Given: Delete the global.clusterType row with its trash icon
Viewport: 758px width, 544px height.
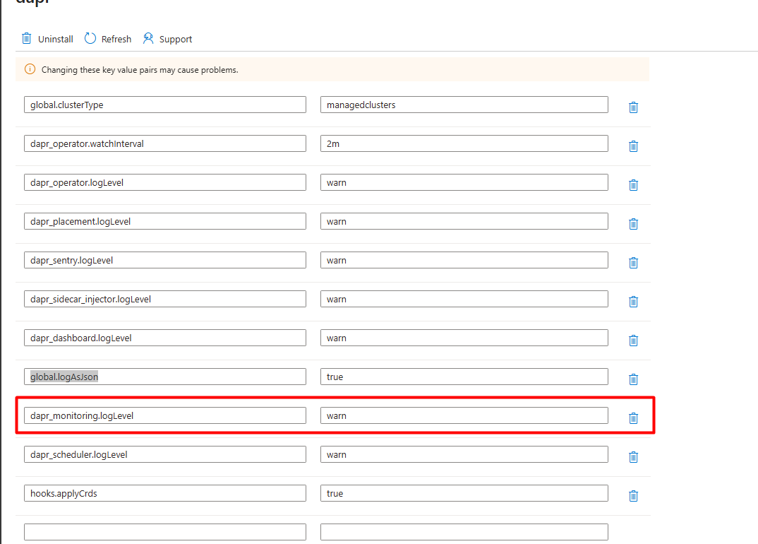Looking at the screenshot, I should tap(633, 107).
